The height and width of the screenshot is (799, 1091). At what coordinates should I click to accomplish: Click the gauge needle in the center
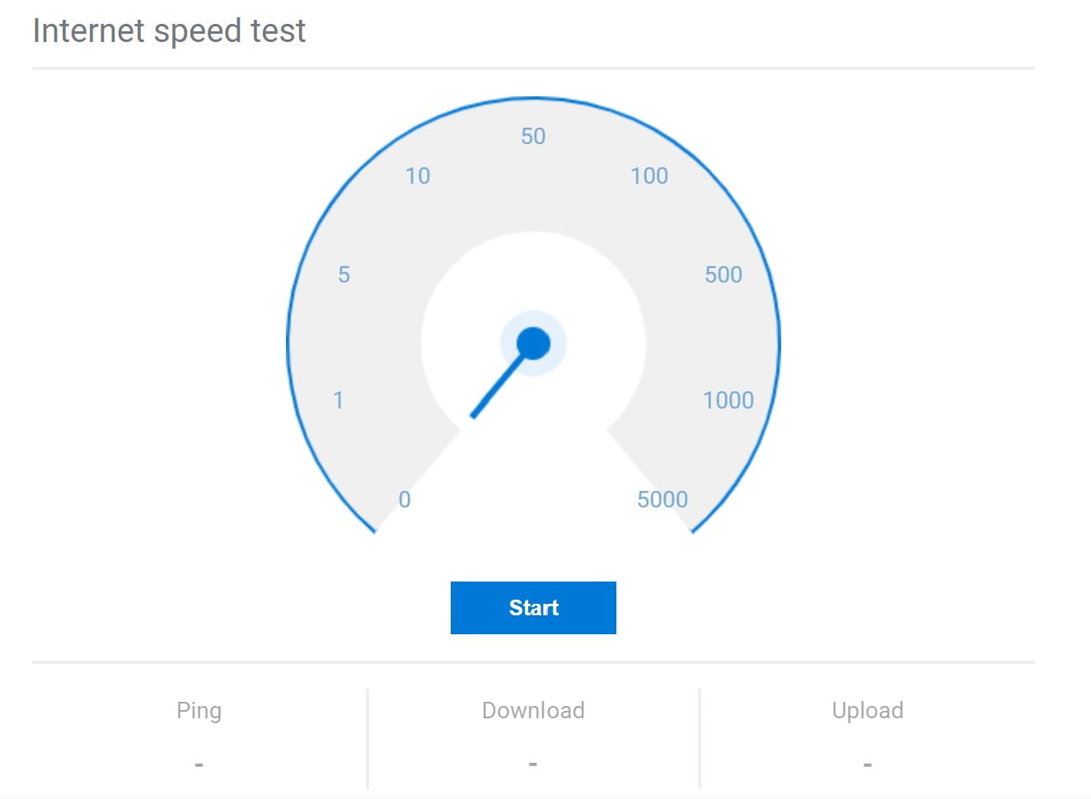coord(503,379)
